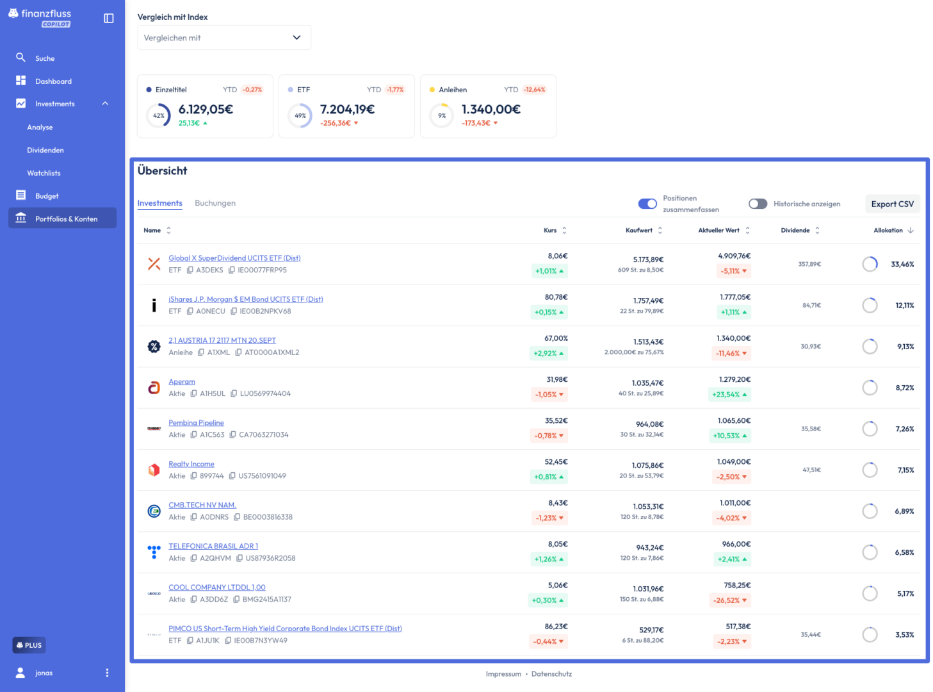This screenshot has height=692, width=933.
Task: Click the Telefonica Brasil logo
Action: (x=154, y=552)
